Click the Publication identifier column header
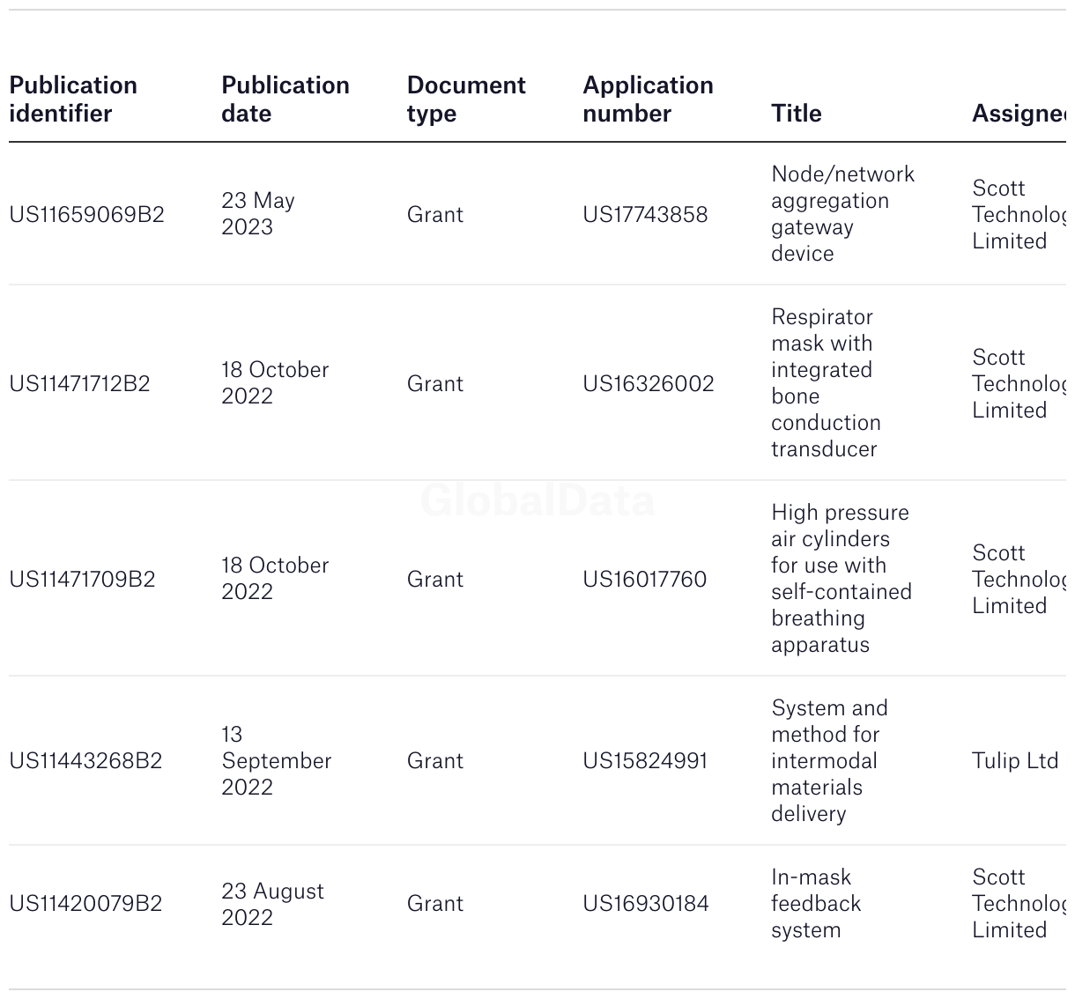The height and width of the screenshot is (999, 1075). click(73, 99)
